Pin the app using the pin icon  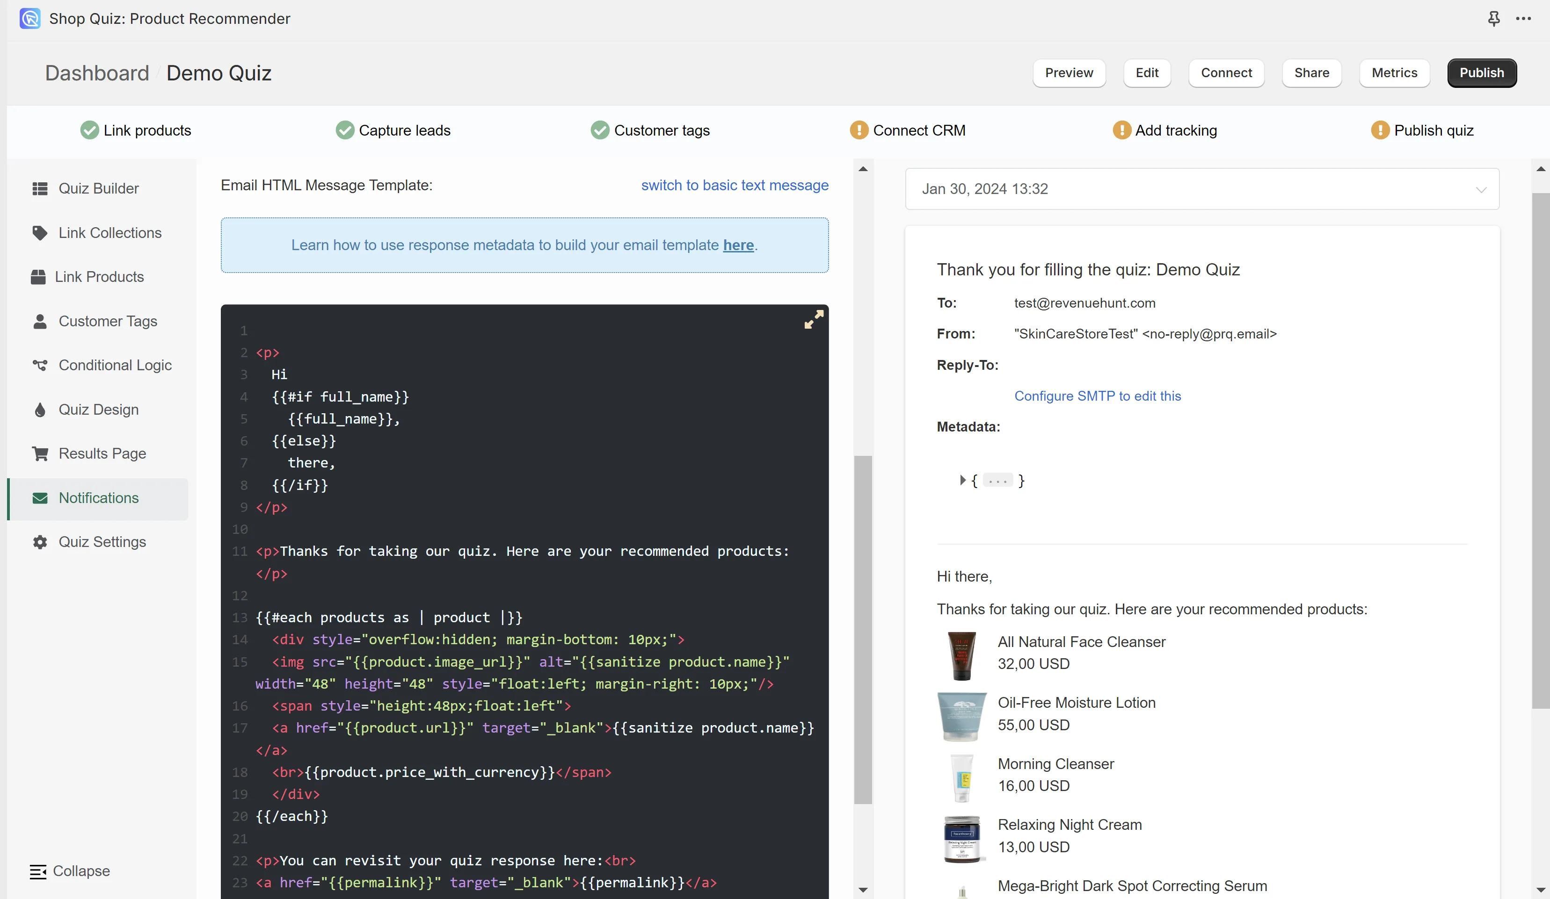[1493, 18]
